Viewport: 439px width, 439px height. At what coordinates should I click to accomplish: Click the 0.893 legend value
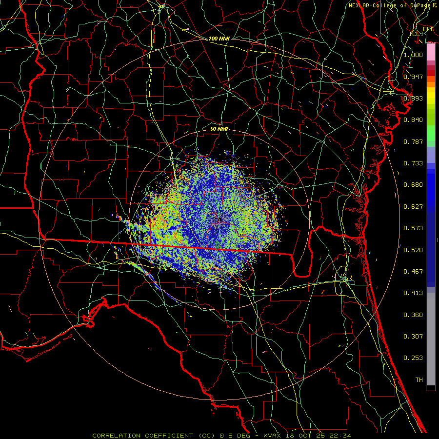pyautogui.click(x=413, y=98)
